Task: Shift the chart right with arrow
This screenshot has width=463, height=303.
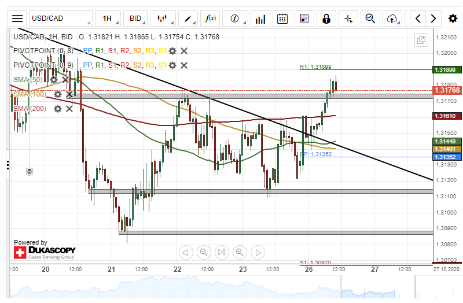Action: [x=433, y=19]
